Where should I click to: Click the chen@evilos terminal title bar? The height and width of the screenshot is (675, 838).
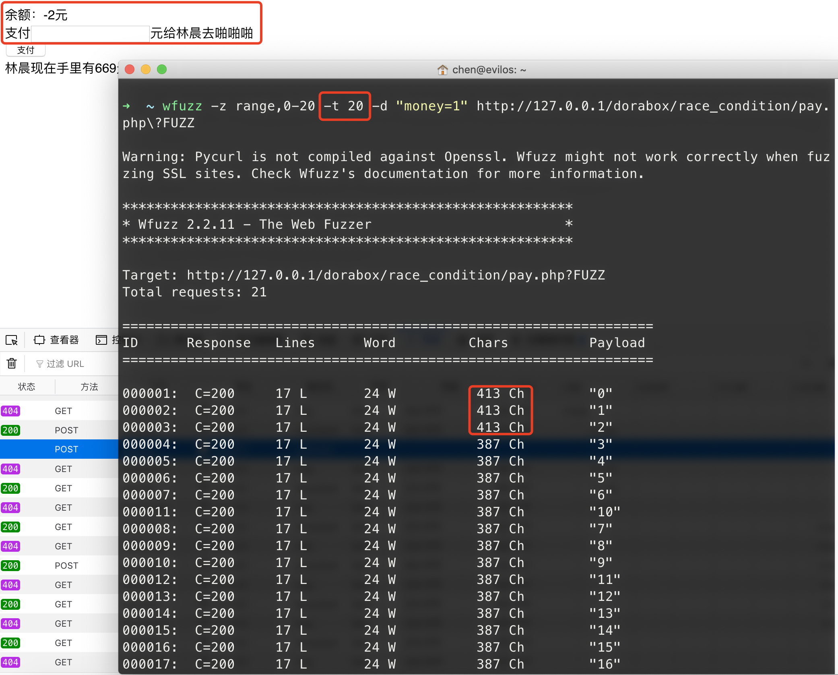click(x=489, y=70)
